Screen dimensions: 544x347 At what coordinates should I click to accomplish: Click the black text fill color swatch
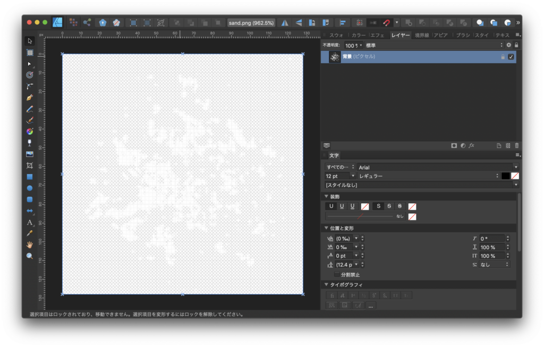point(505,176)
